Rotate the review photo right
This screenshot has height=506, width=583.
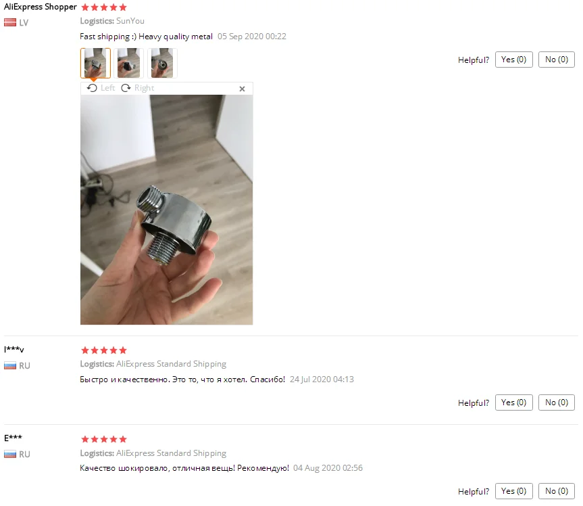(138, 88)
